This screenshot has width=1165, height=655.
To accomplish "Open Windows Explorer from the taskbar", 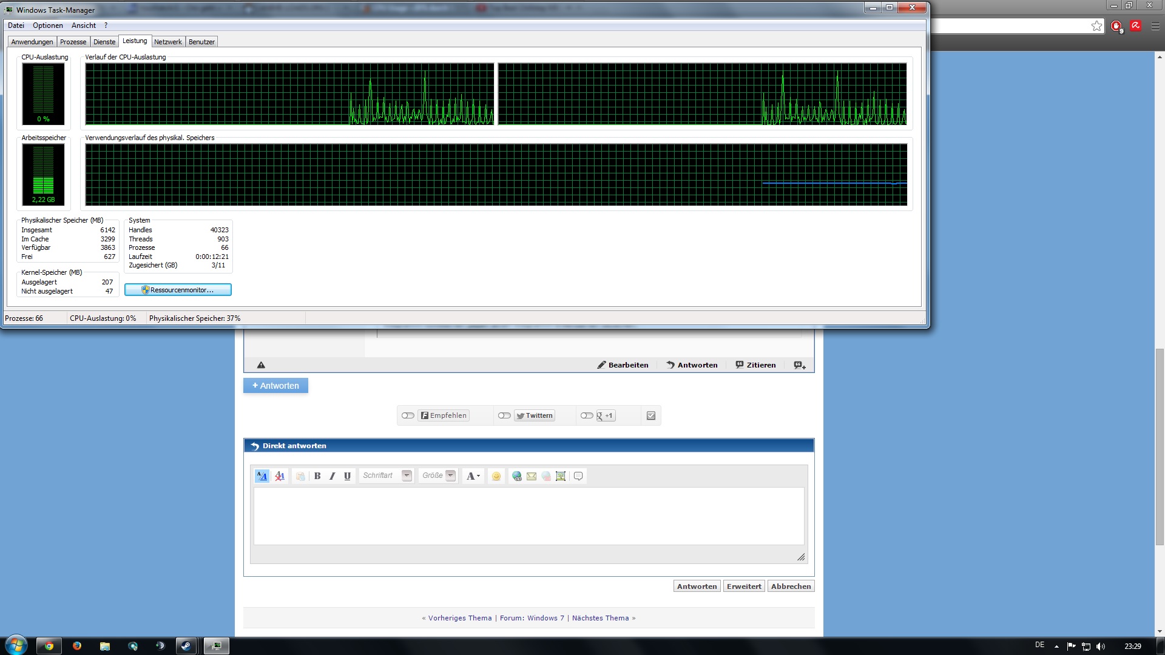I will point(105,646).
